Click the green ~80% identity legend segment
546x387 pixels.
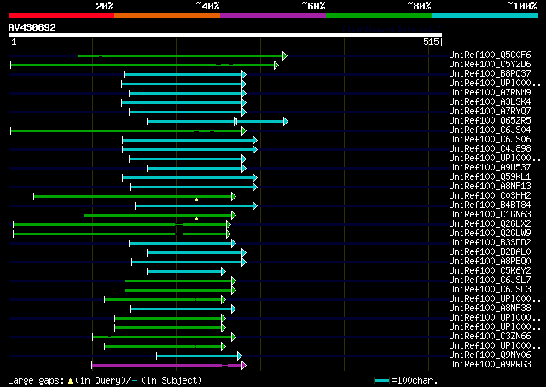(379, 15)
